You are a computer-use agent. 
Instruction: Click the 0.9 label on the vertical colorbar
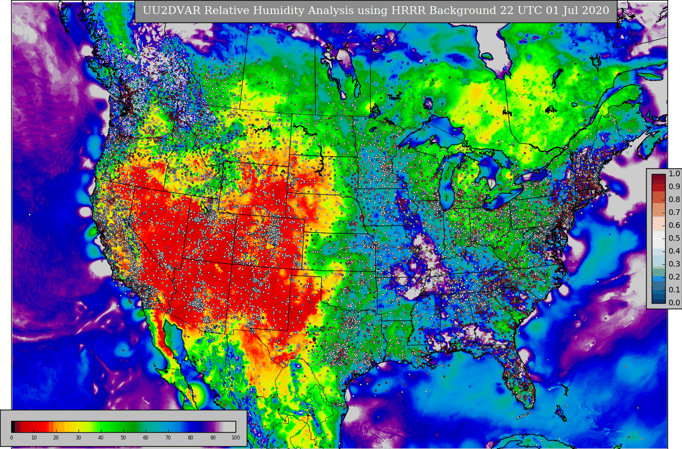[x=674, y=186]
